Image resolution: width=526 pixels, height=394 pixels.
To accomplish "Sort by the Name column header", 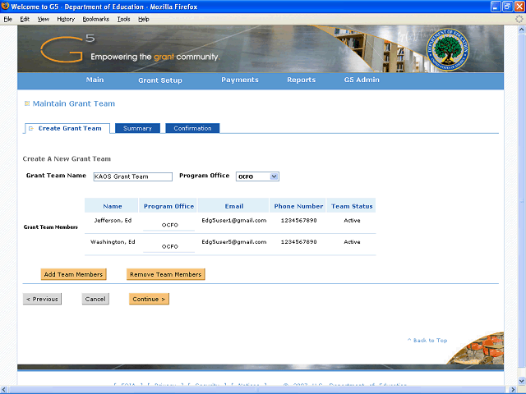I will (x=113, y=206).
